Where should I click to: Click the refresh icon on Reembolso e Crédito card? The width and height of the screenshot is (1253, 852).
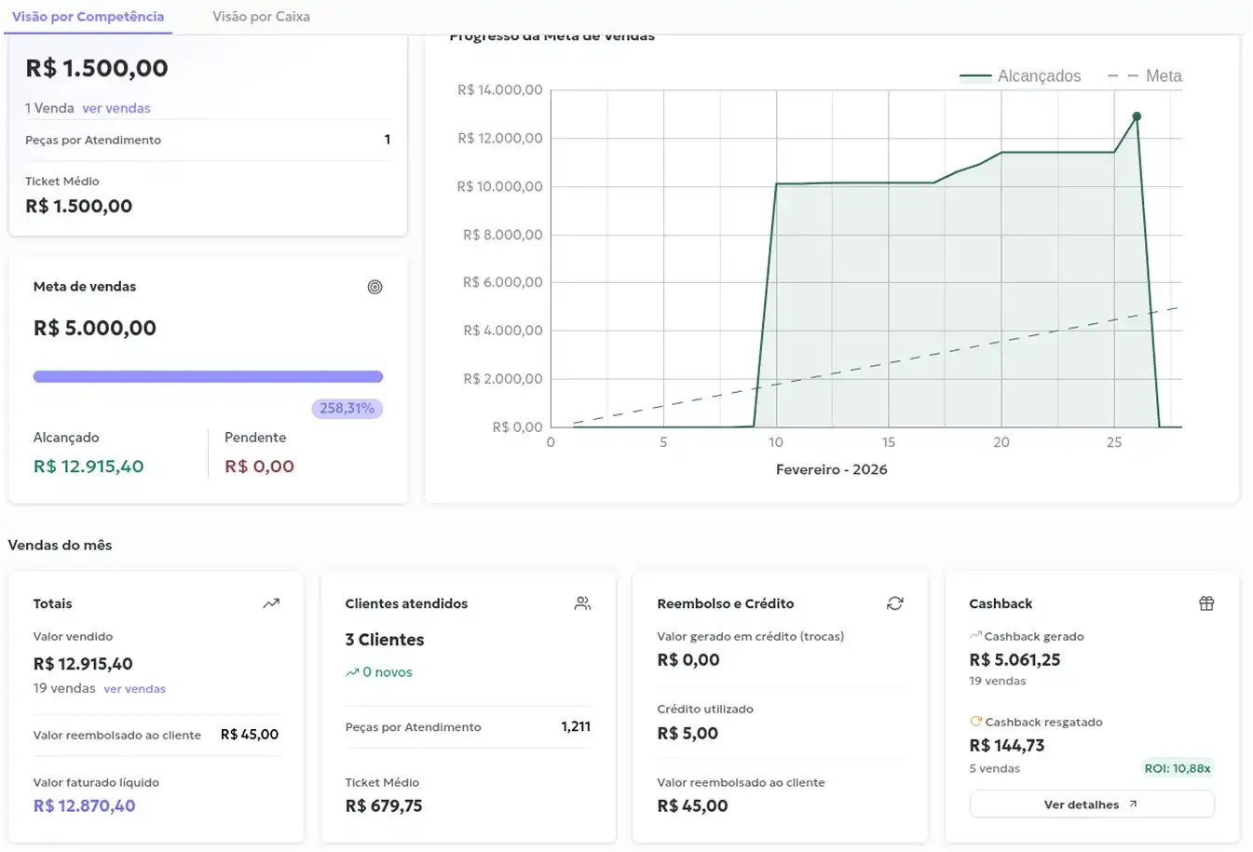pos(895,602)
